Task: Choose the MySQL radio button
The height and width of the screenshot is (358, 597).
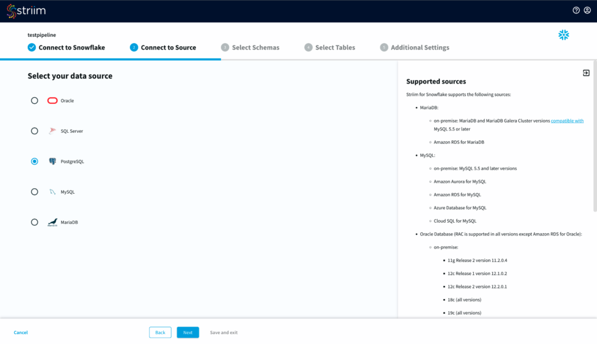Action: (34, 192)
